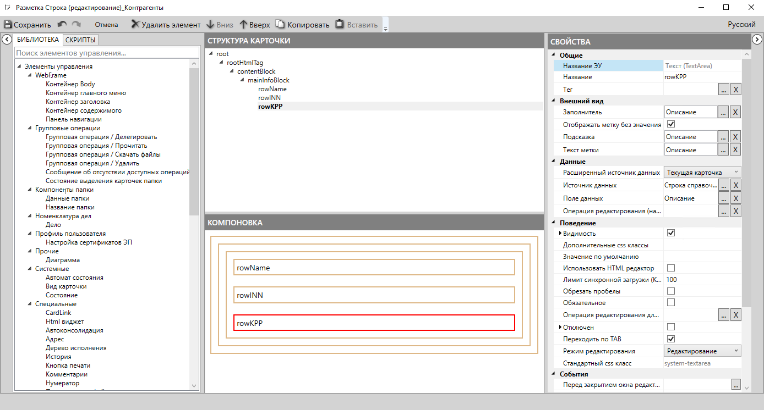Open Режим редактирования dropdown
This screenshot has height=410, width=764.
pyautogui.click(x=702, y=351)
